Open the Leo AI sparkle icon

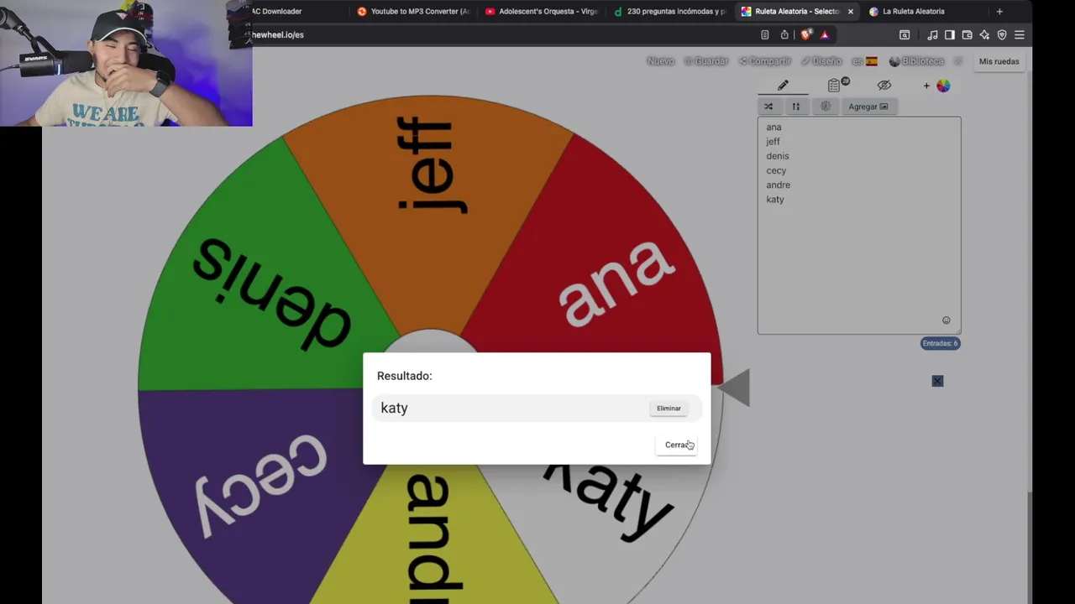tap(984, 35)
